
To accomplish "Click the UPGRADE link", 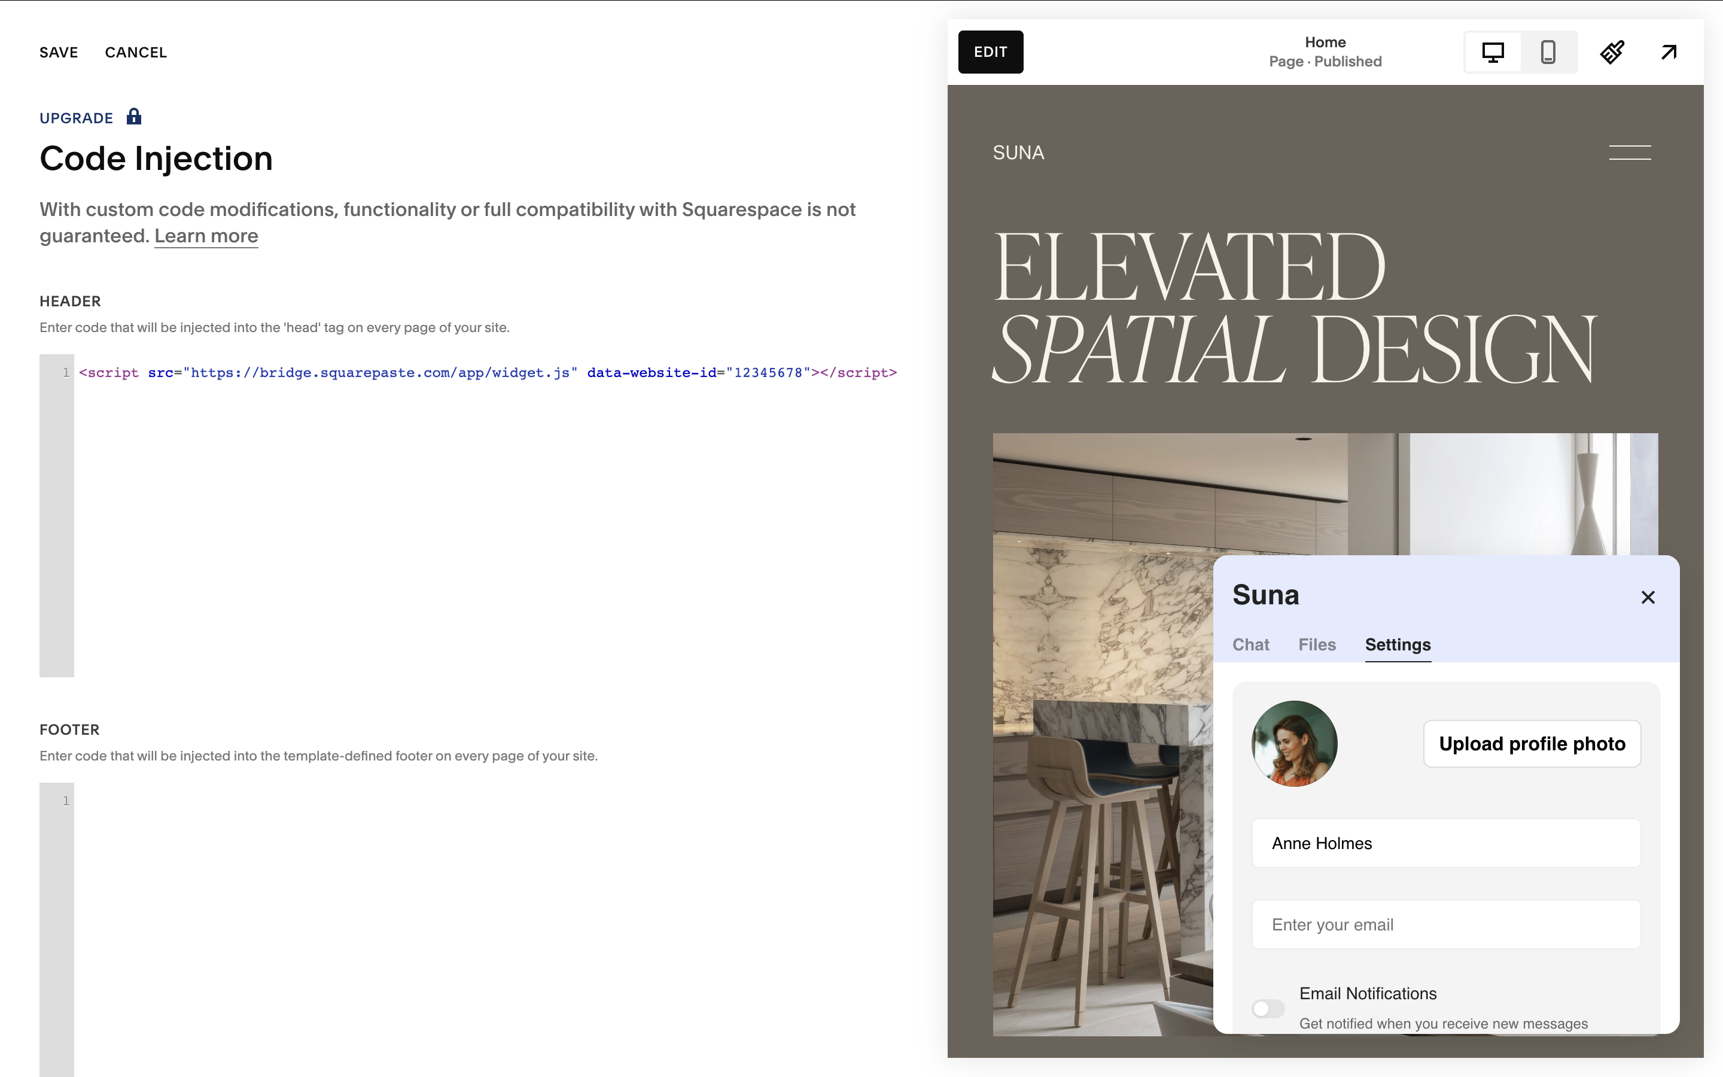I will [x=75, y=117].
